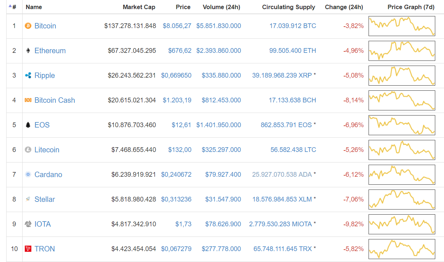The height and width of the screenshot is (262, 444).
Task: Open Bitcoin price $8.056,27 link
Action: [177, 26]
